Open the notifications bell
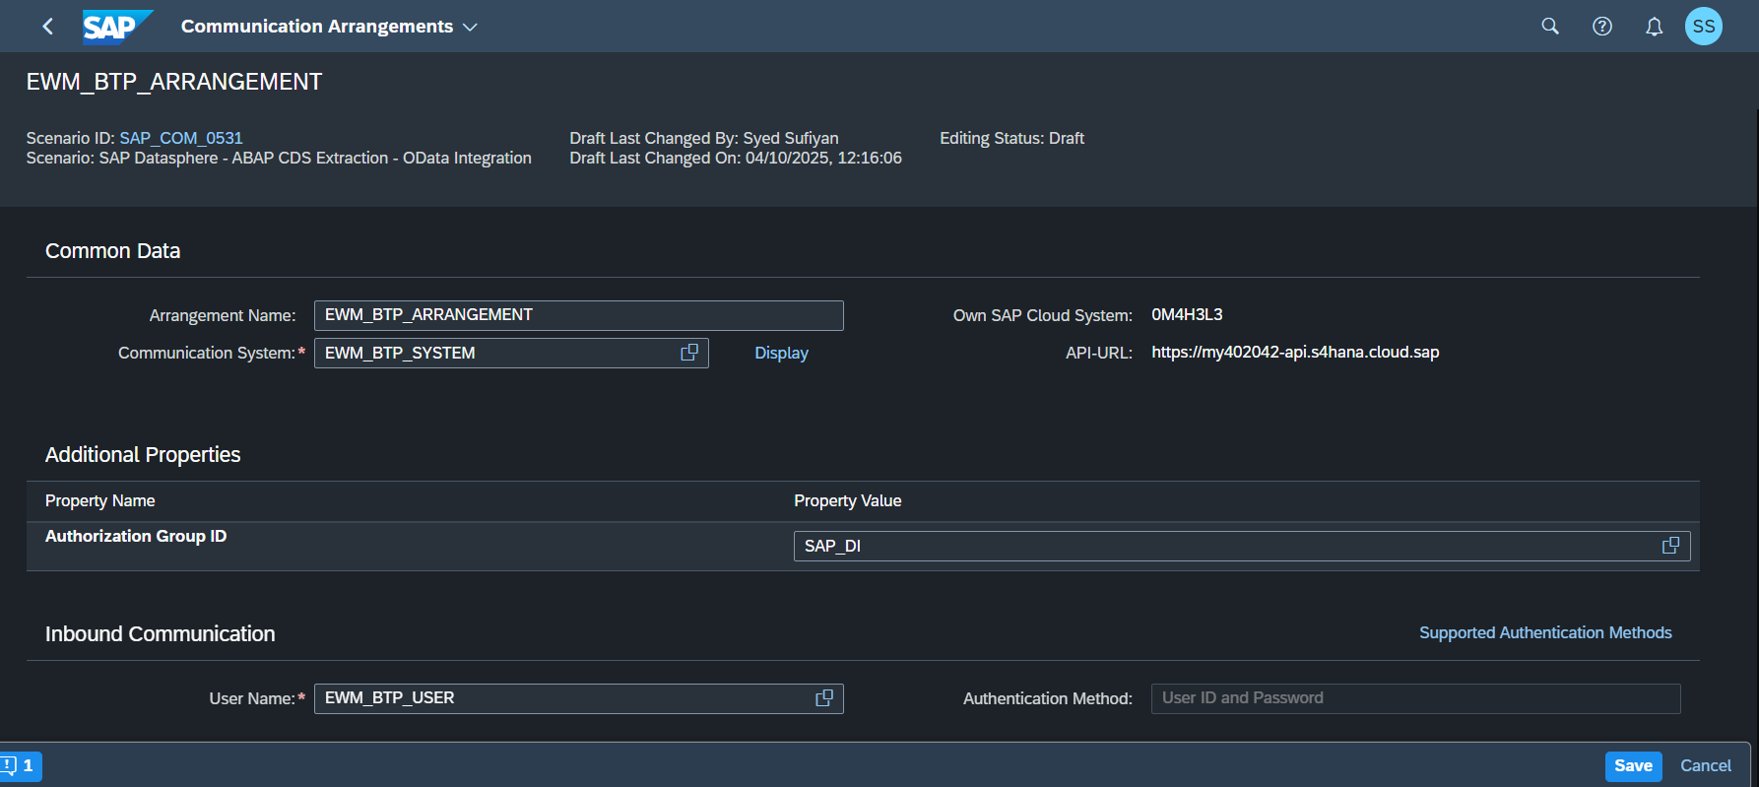The width and height of the screenshot is (1759, 787). tap(1655, 27)
